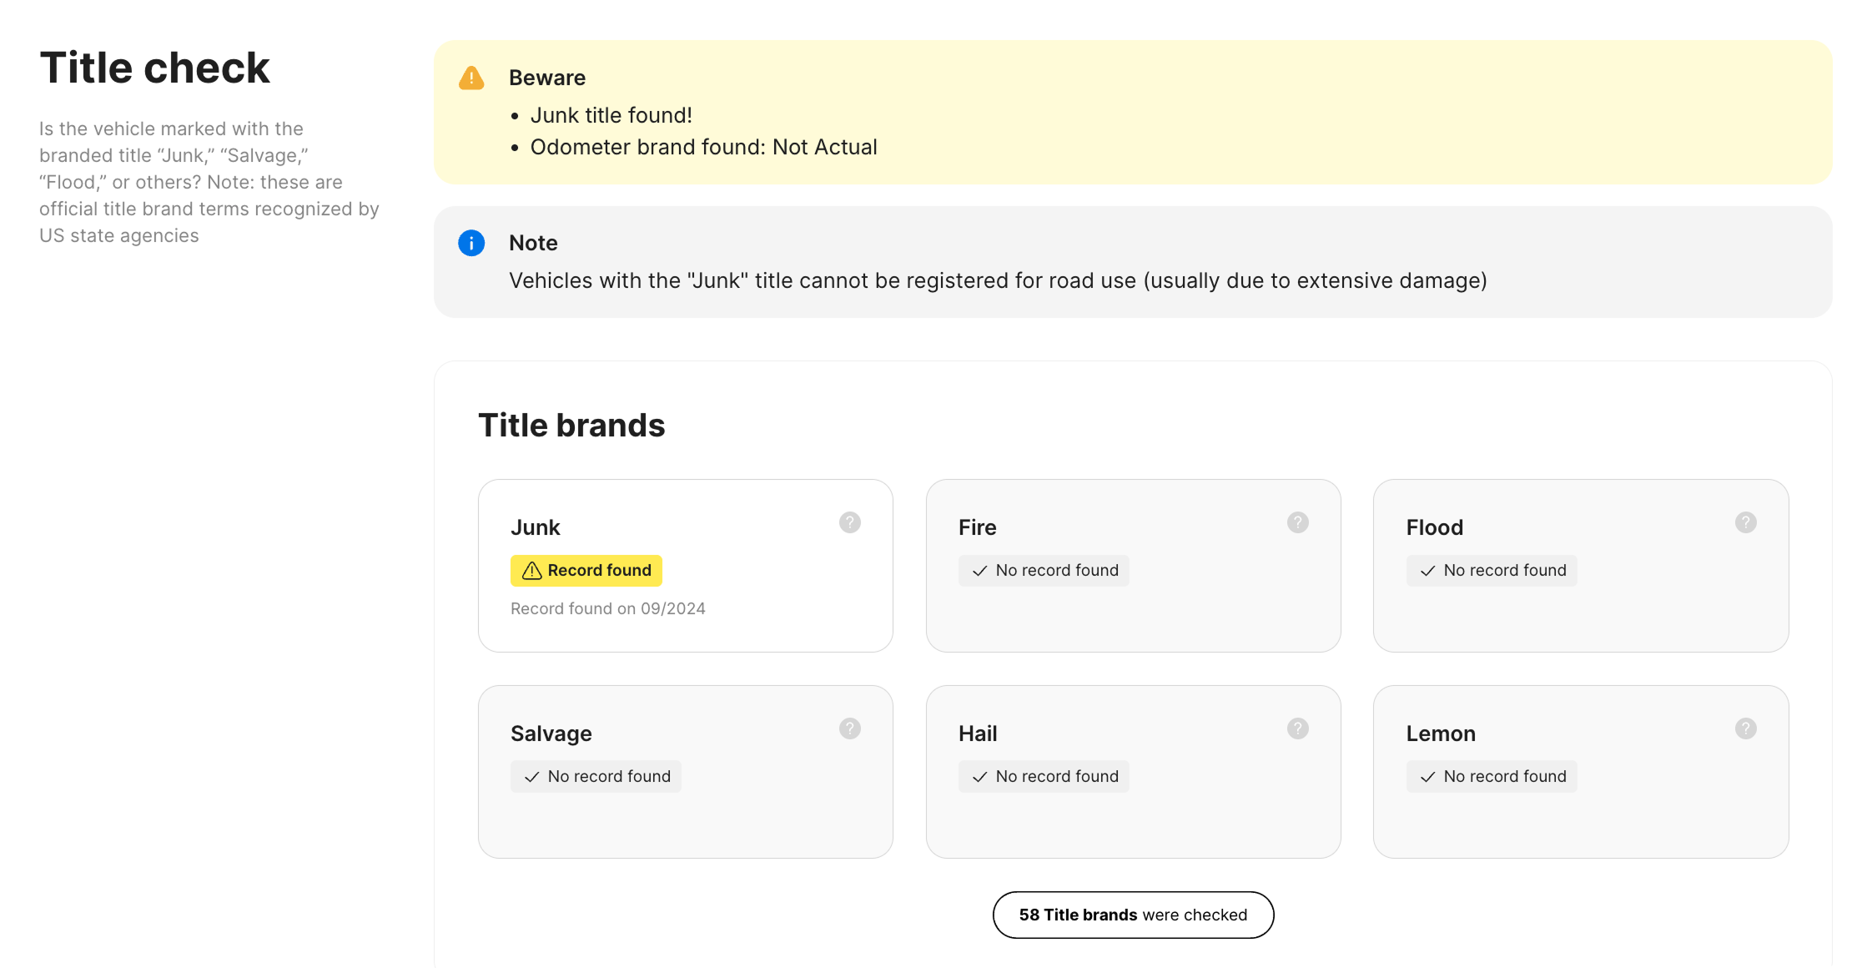The height and width of the screenshot is (968, 1867).
Task: Click the Beware heading text
Action: [547, 78]
